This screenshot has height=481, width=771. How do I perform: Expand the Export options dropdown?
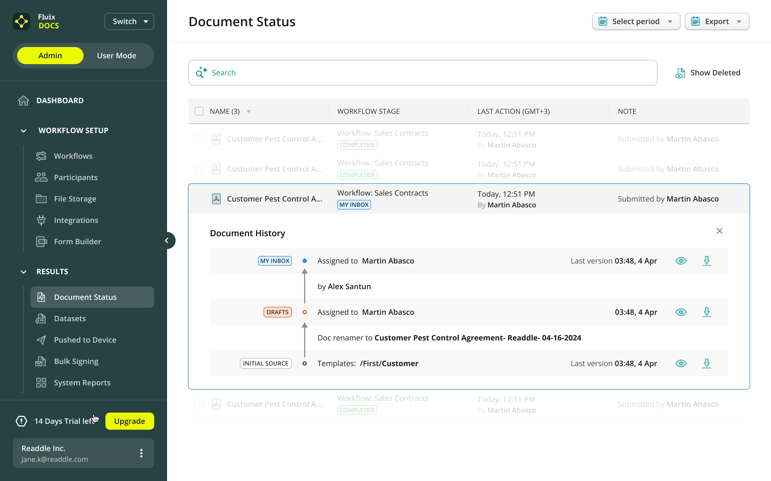(717, 21)
